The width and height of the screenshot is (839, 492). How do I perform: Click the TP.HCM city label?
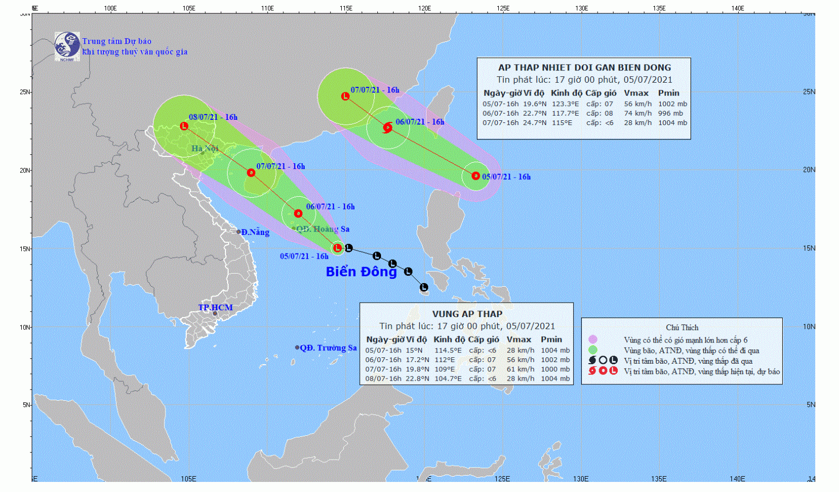(215, 307)
